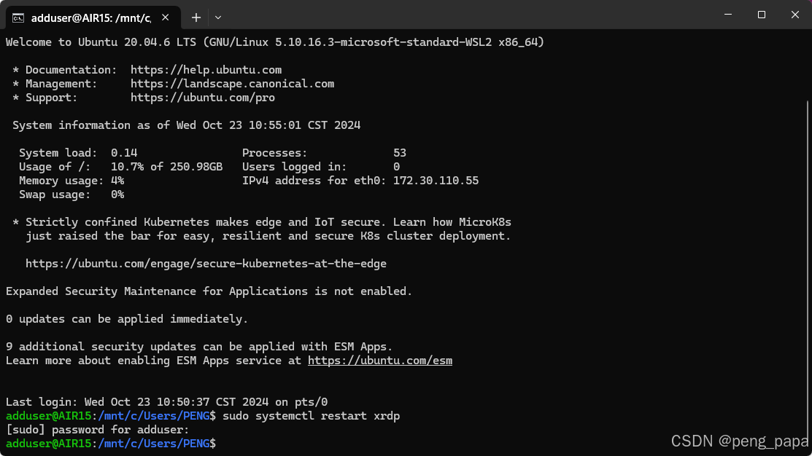Click the 'Welcome to Ubuntu 20.04.6 LTS' line
Screen dimensions: 812x456
point(275,42)
